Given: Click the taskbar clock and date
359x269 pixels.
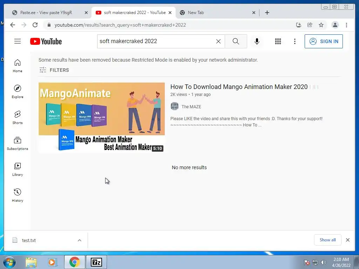Looking at the screenshot, I should click(341, 262).
